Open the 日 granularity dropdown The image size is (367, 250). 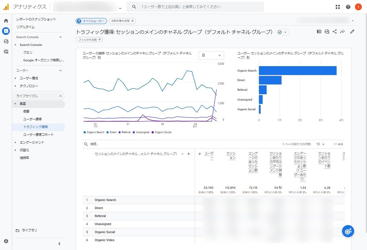click(x=211, y=56)
